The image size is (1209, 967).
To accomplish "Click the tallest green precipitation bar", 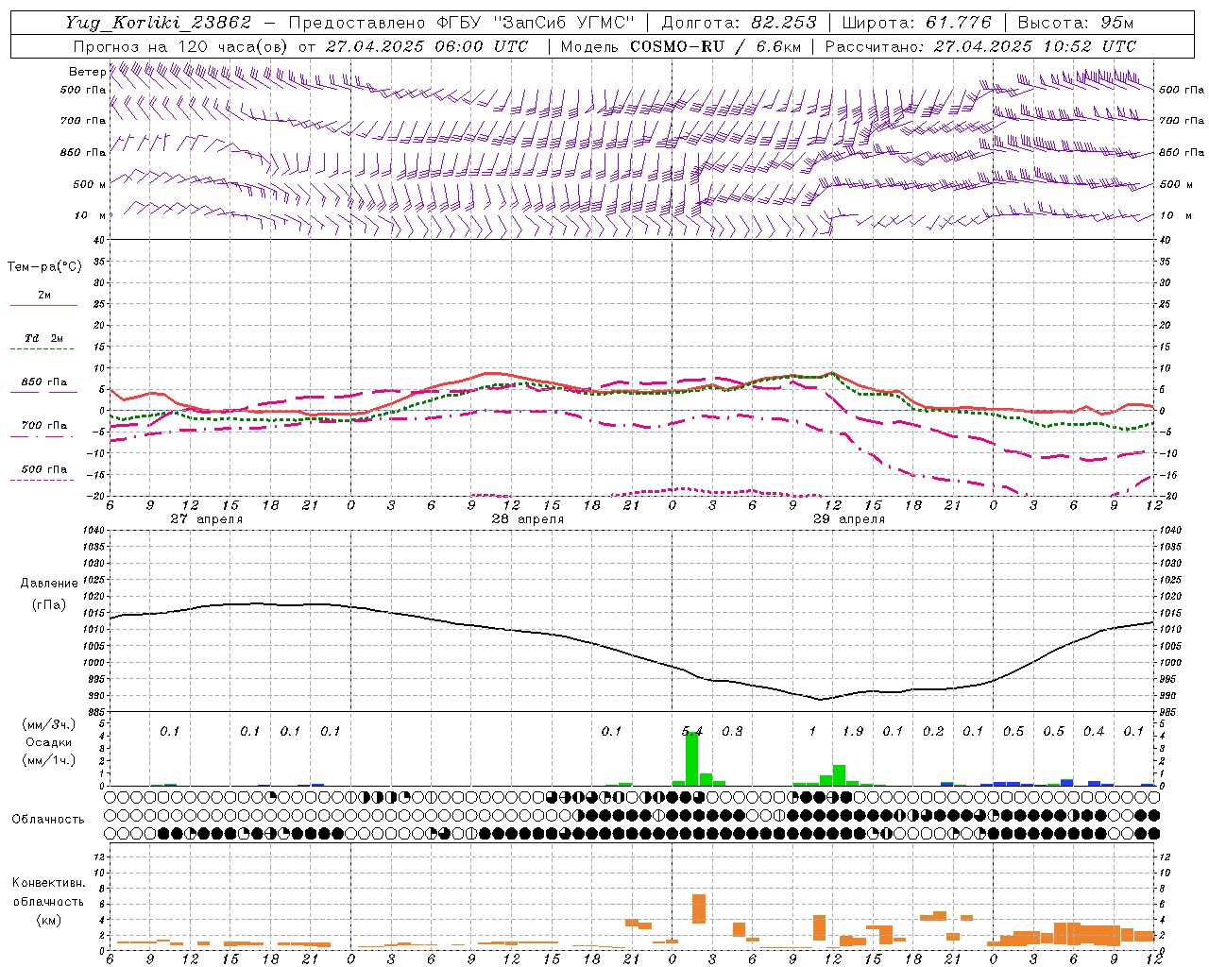I will point(692,759).
